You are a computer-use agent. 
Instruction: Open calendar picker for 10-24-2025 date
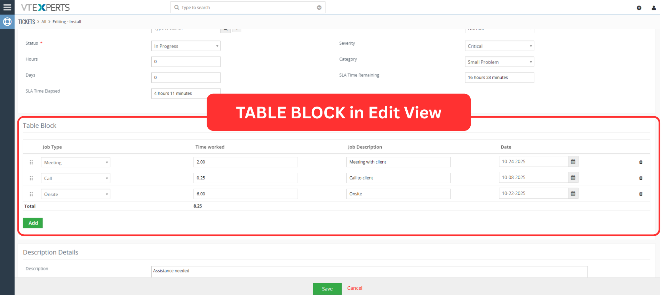(x=573, y=162)
